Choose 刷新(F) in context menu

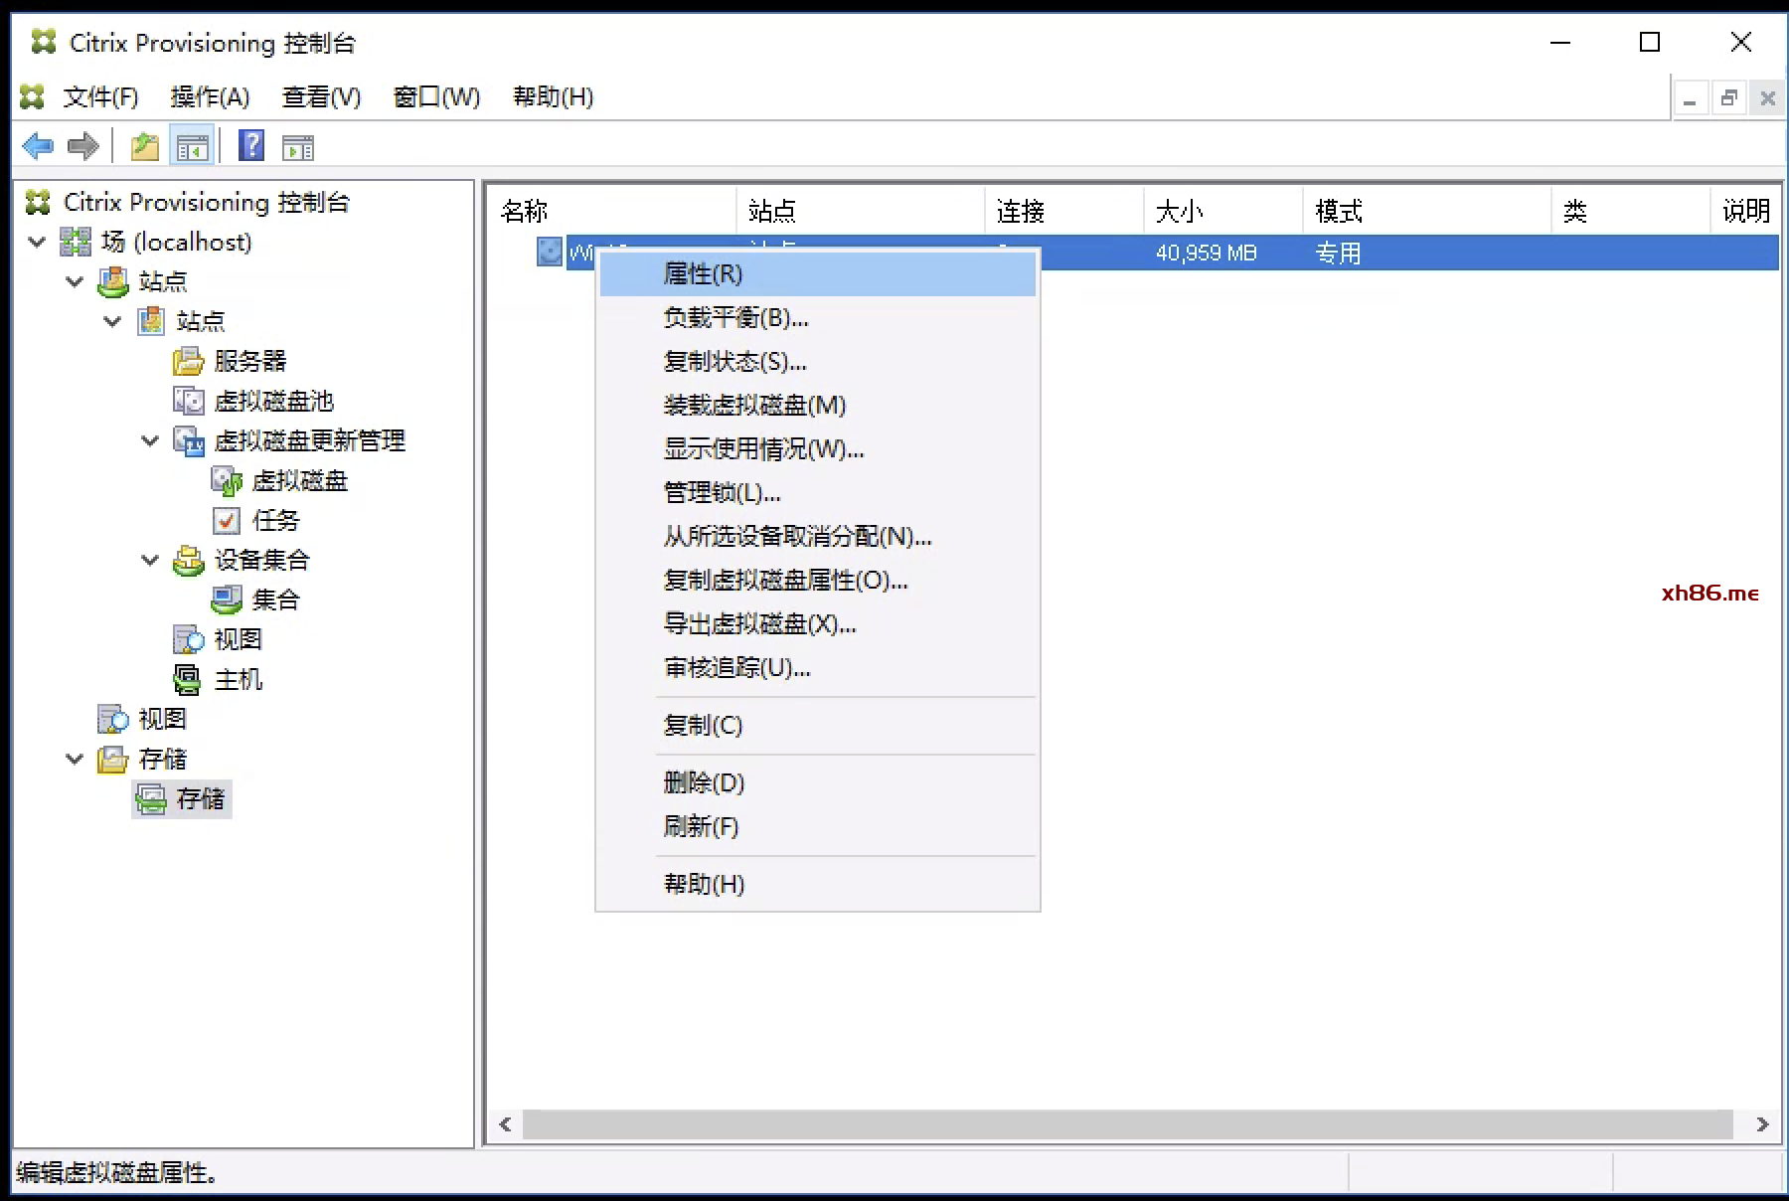(817, 826)
